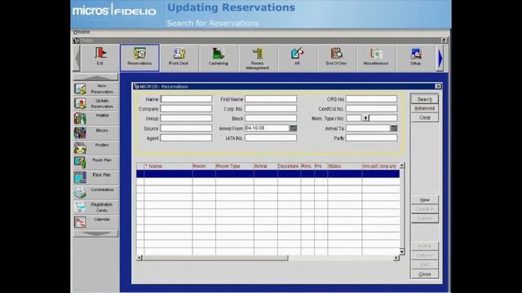The width and height of the screenshot is (522, 293).
Task: Click into the Name field
Action: click(186, 99)
